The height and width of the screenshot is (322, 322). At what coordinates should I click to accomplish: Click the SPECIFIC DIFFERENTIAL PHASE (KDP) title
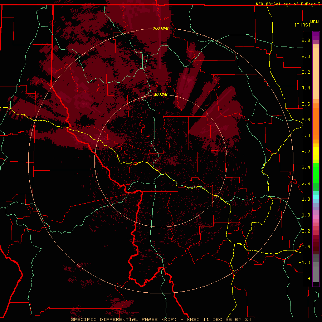pos(124,319)
